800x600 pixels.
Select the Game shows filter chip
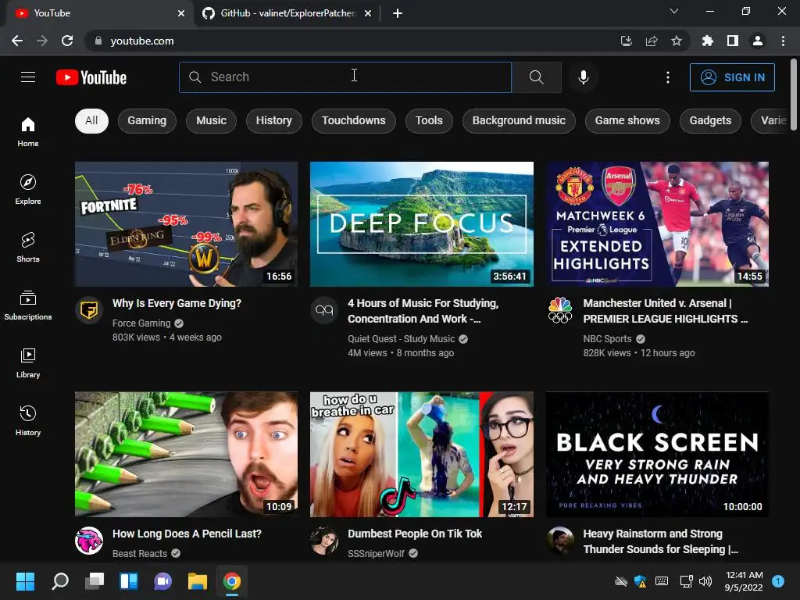[627, 121]
